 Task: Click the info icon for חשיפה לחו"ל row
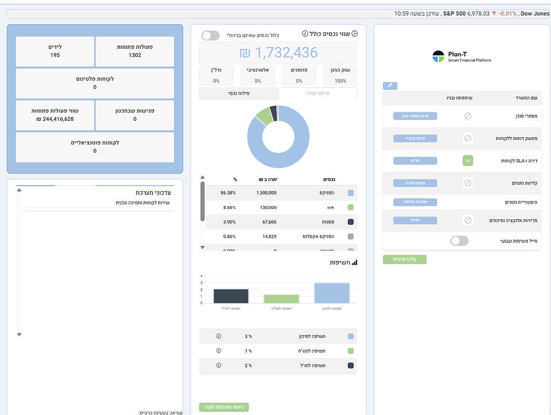click(x=219, y=366)
